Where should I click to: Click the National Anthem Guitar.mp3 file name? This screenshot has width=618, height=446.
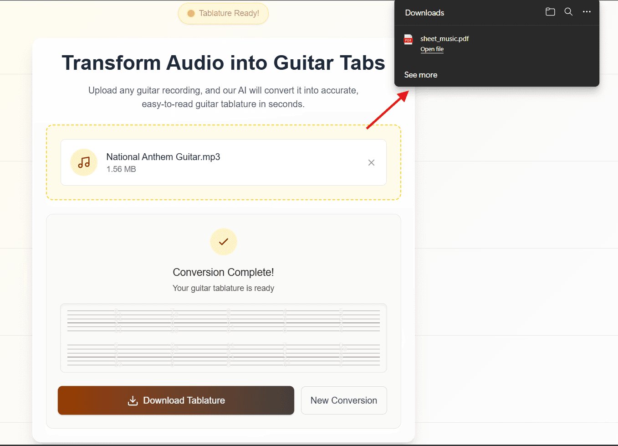pyautogui.click(x=163, y=157)
